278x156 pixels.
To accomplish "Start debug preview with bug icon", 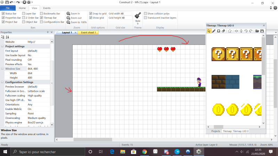I will point(28,2).
